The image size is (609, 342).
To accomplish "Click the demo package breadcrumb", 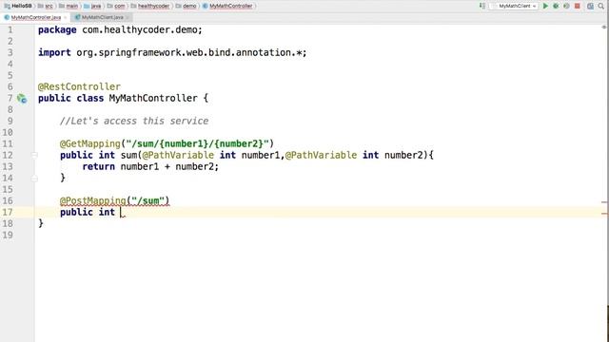I will pyautogui.click(x=187, y=6).
